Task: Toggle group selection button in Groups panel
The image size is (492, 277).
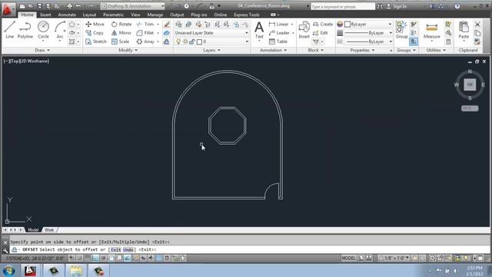Action: [414, 42]
